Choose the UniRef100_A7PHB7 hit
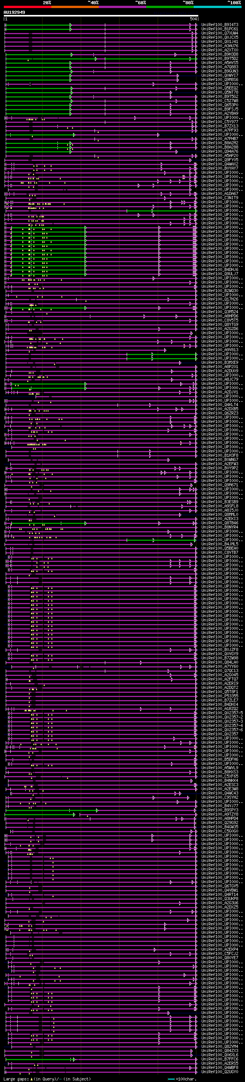This screenshot has width=245, height=1082. (220, 139)
